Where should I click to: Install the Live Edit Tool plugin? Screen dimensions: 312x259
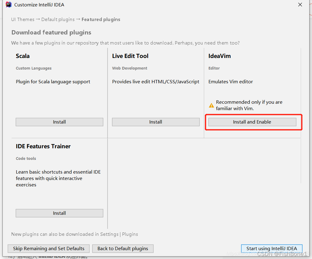(156, 122)
